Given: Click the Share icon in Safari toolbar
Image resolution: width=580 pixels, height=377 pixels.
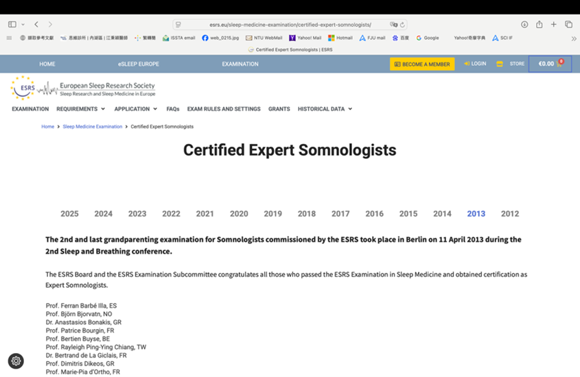Looking at the screenshot, I should click(x=540, y=25).
